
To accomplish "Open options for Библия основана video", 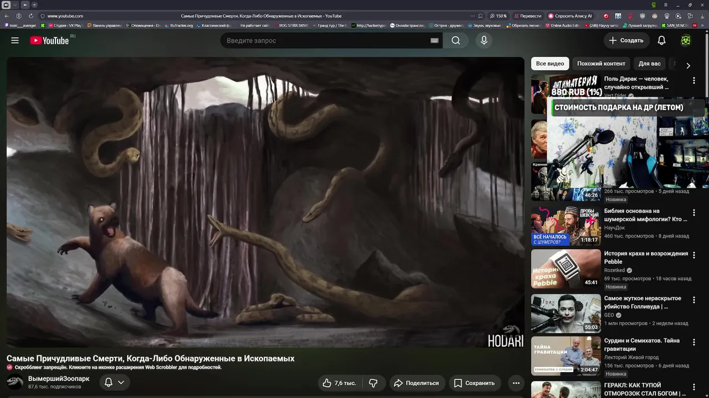I will coord(694,213).
